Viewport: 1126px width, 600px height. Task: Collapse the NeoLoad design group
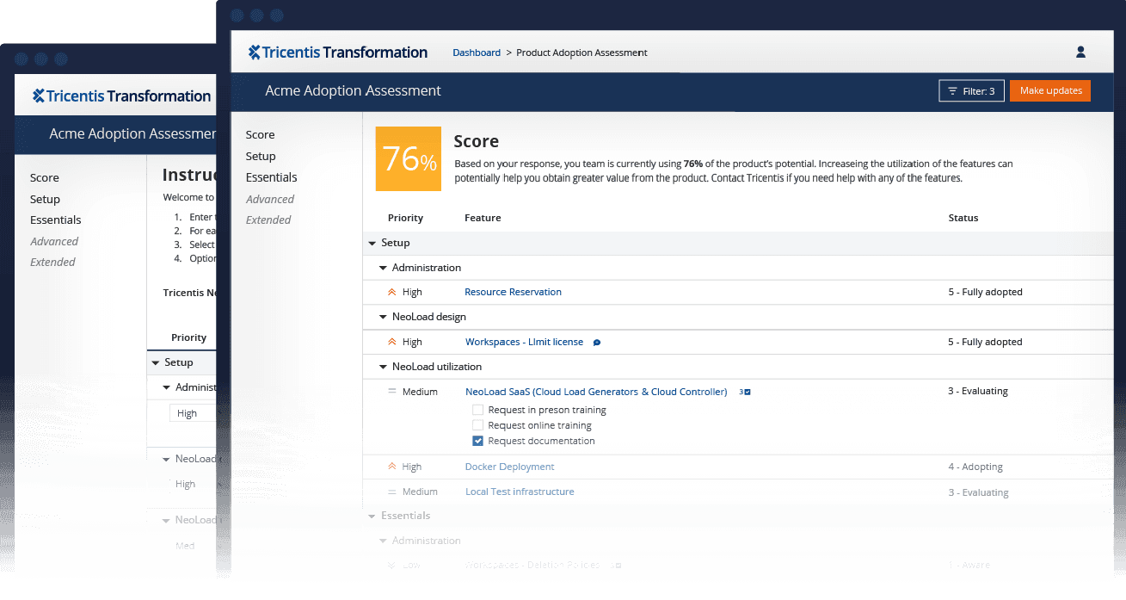coord(384,317)
